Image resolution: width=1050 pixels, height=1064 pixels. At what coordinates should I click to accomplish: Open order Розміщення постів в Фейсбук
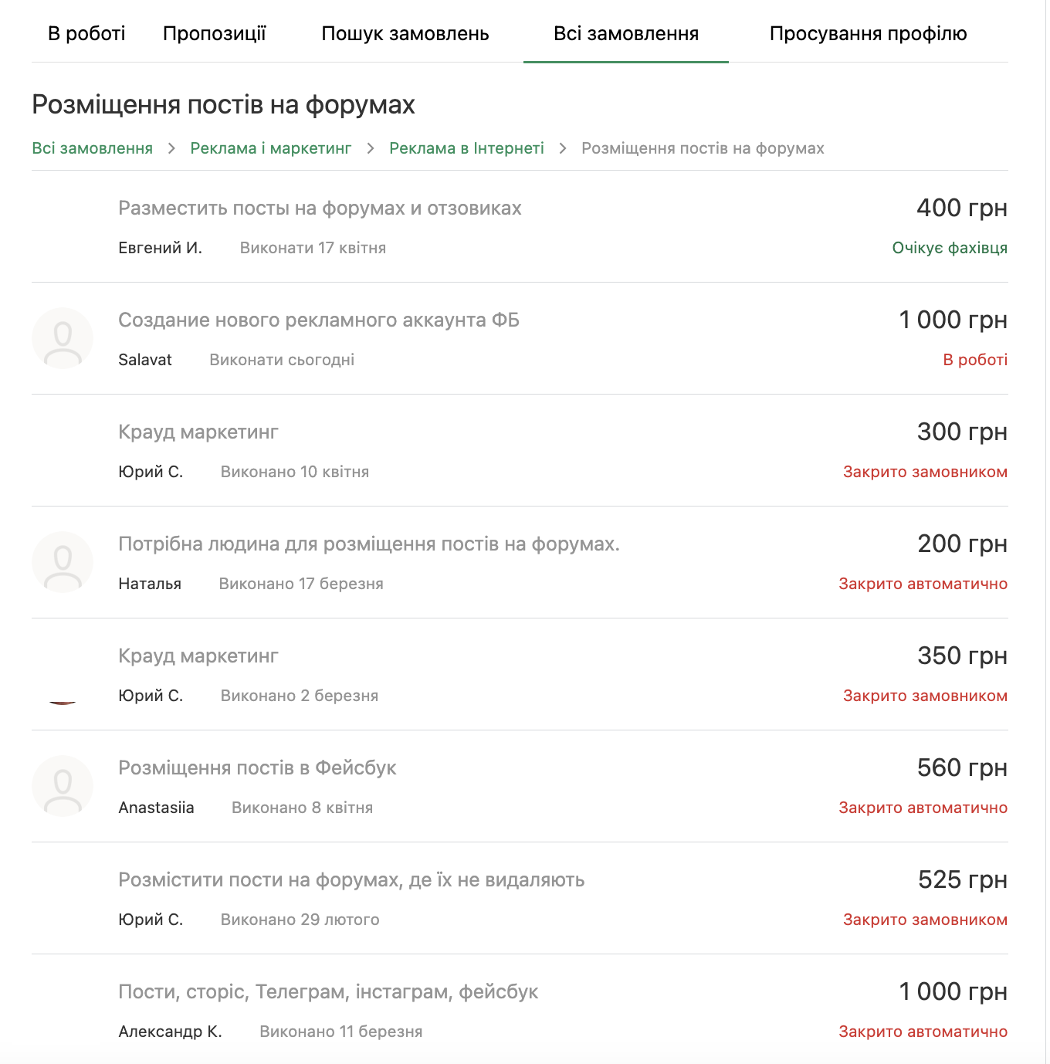coord(257,768)
